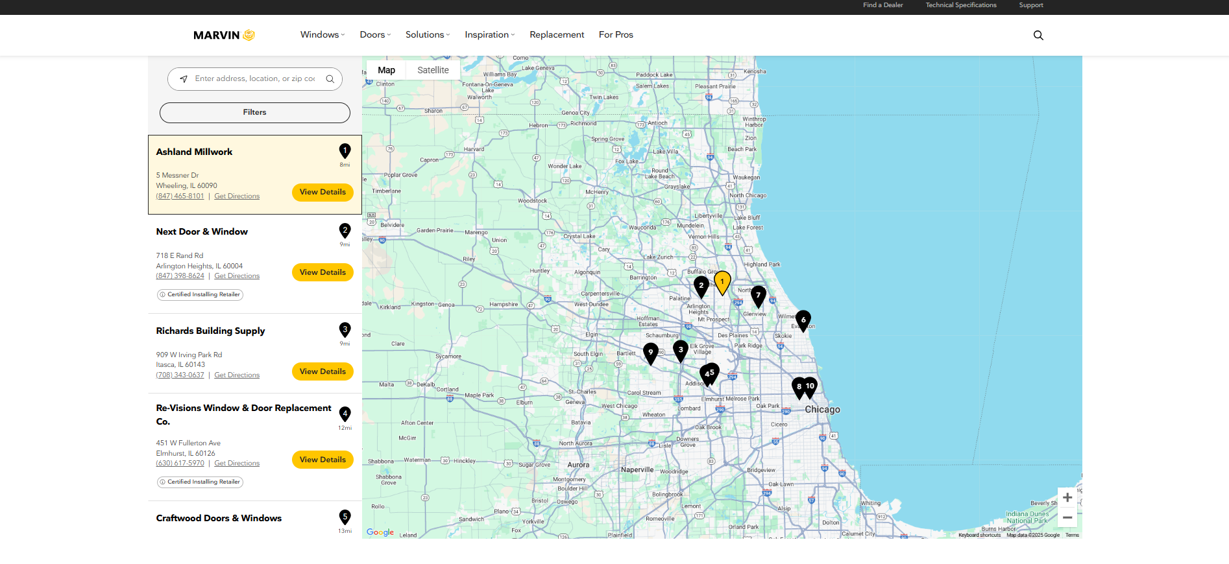
Task: Open Support link
Action: [1031, 5]
